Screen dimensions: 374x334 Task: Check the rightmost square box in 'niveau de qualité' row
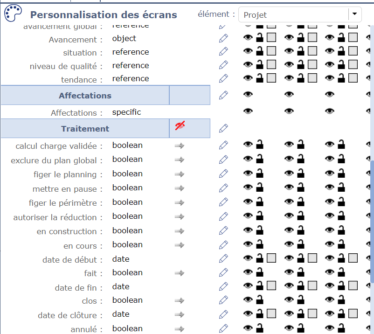pos(353,65)
